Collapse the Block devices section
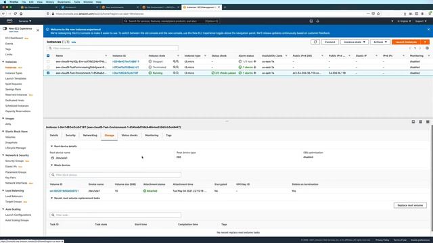 click(x=51, y=165)
